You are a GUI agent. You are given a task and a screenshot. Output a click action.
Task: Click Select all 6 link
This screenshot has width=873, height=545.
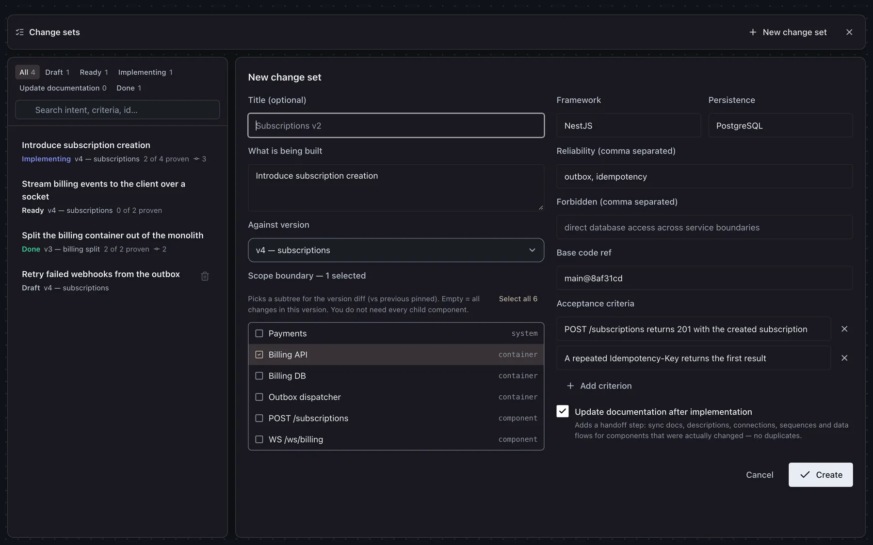point(518,299)
